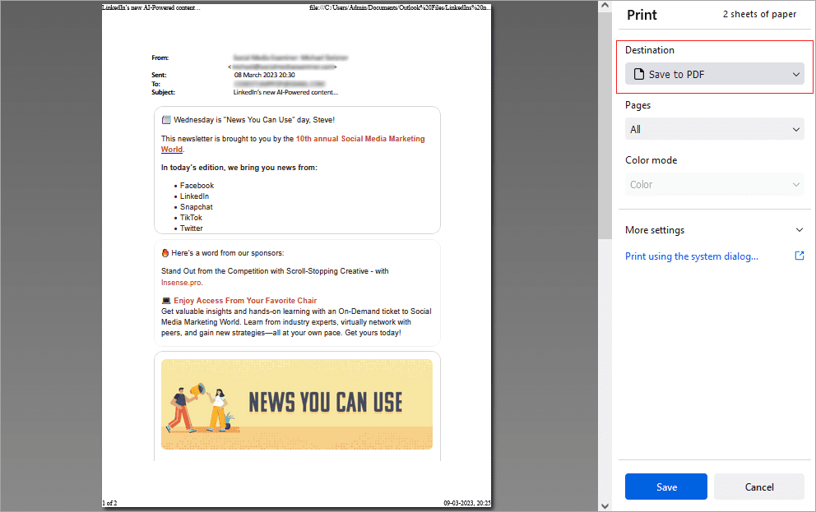The width and height of the screenshot is (816, 512).
Task: Click the 'Twitter' bullet item in preview
Action: click(192, 228)
